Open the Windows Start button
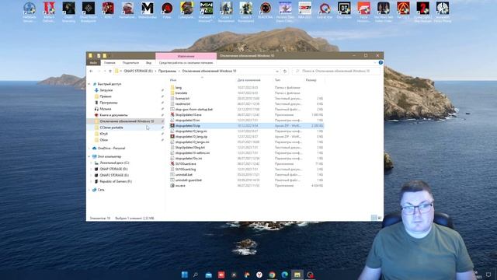 click(185, 275)
